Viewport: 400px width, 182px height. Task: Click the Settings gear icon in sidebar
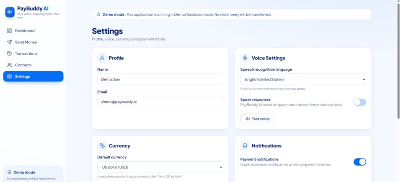9,77
